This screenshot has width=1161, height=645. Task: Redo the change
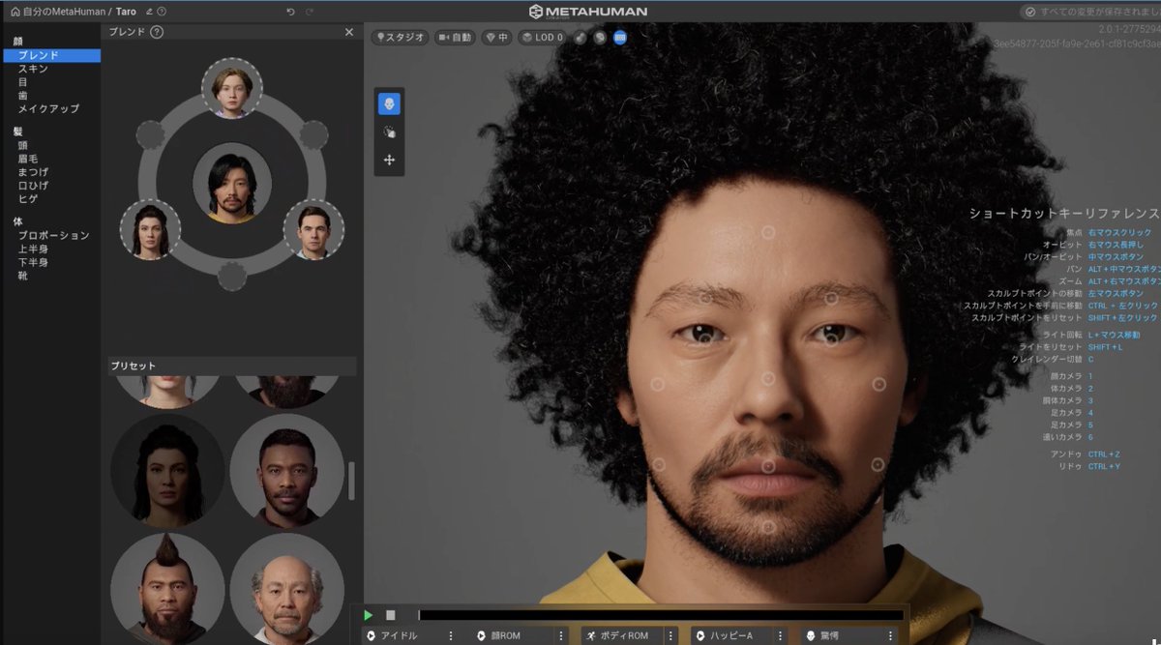click(310, 12)
